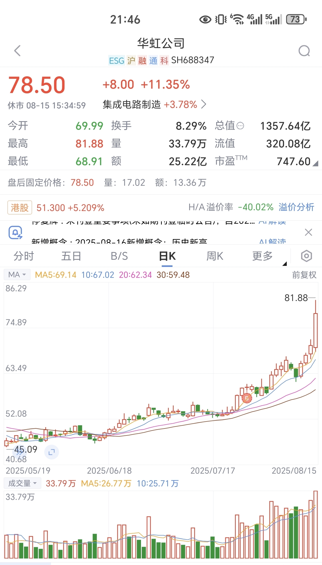Image resolution: width=322 pixels, height=565 pixels.
Task: Tap the fullscreen expand chart icon
Action: [x=51, y=452]
